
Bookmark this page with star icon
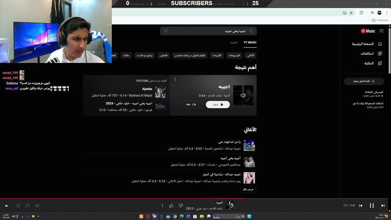(x=351, y=13)
